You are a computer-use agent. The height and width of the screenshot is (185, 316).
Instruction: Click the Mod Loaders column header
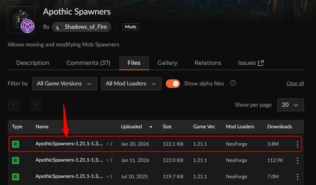click(x=240, y=127)
